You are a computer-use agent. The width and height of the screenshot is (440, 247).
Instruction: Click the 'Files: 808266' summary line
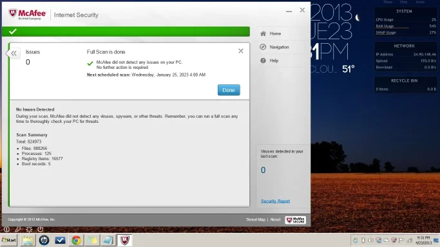click(x=34, y=149)
